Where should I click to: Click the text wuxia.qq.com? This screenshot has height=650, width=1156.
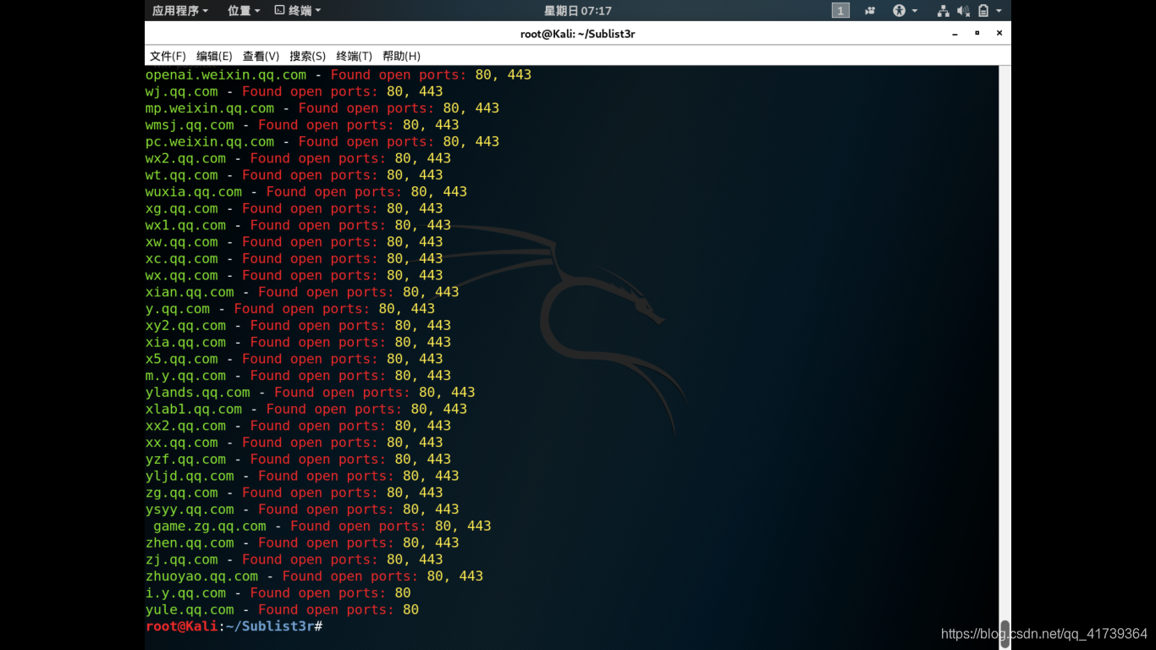tap(194, 192)
